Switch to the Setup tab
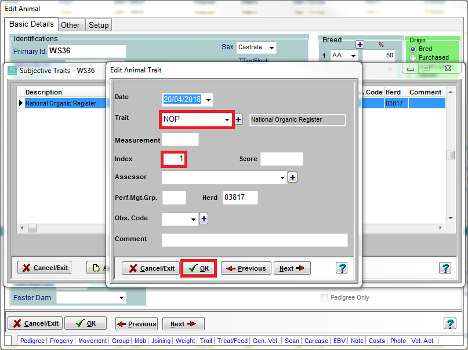 (98, 25)
